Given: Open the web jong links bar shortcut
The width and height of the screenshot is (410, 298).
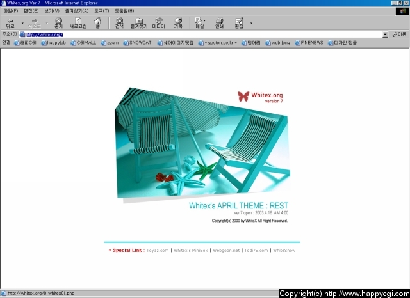Looking at the screenshot, I should pyautogui.click(x=277, y=43).
